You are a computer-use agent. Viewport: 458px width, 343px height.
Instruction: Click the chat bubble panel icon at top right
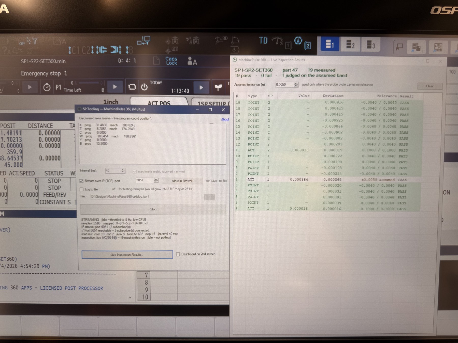pos(400,47)
